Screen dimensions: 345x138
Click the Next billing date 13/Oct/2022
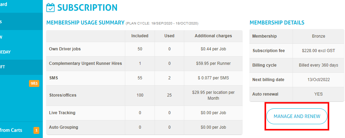click(318, 80)
